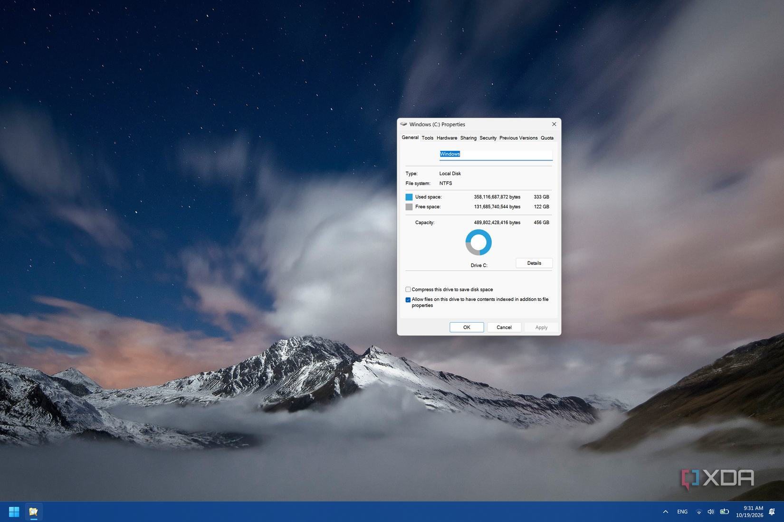Uncheck Allow files to have contents indexed
This screenshot has height=522, width=784.
coord(408,300)
